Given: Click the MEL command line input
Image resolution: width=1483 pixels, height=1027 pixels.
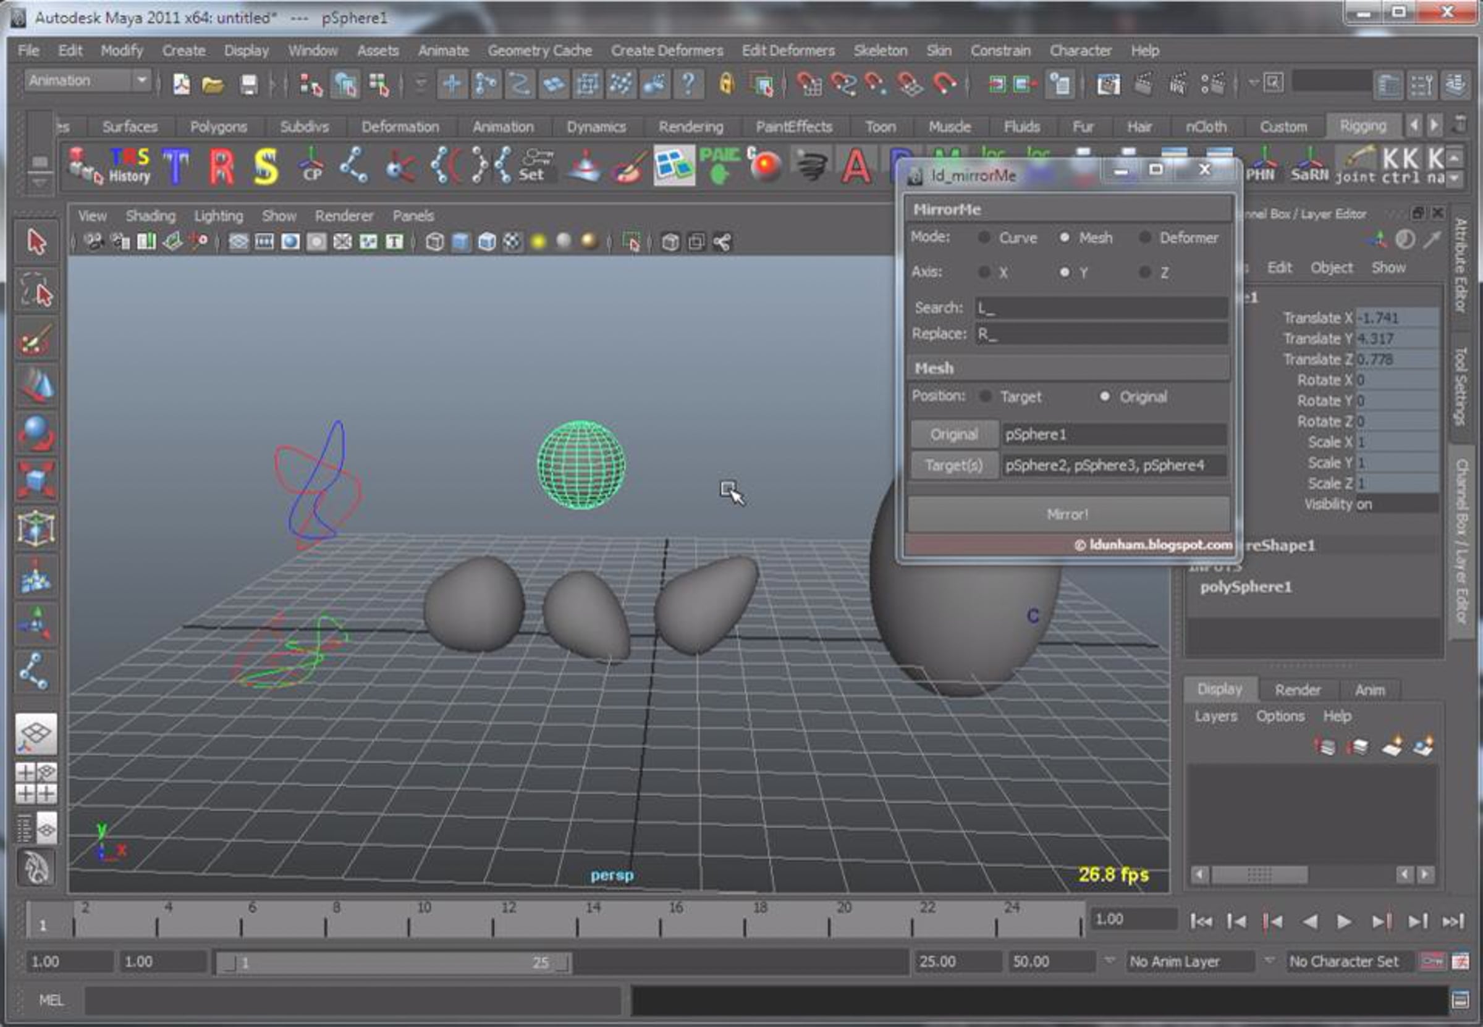Looking at the screenshot, I should coord(353,1000).
